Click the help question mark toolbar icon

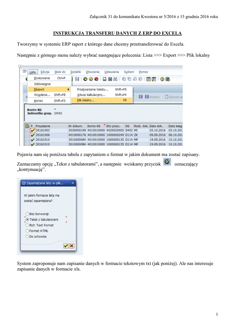coord(162,79)
